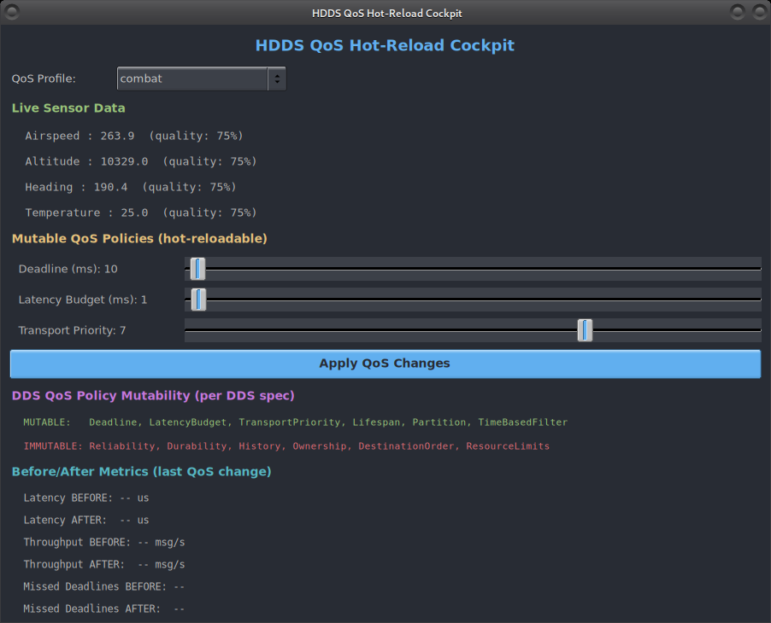Click the IMMUTABLE policies list line
The image size is (771, 623).
point(286,446)
